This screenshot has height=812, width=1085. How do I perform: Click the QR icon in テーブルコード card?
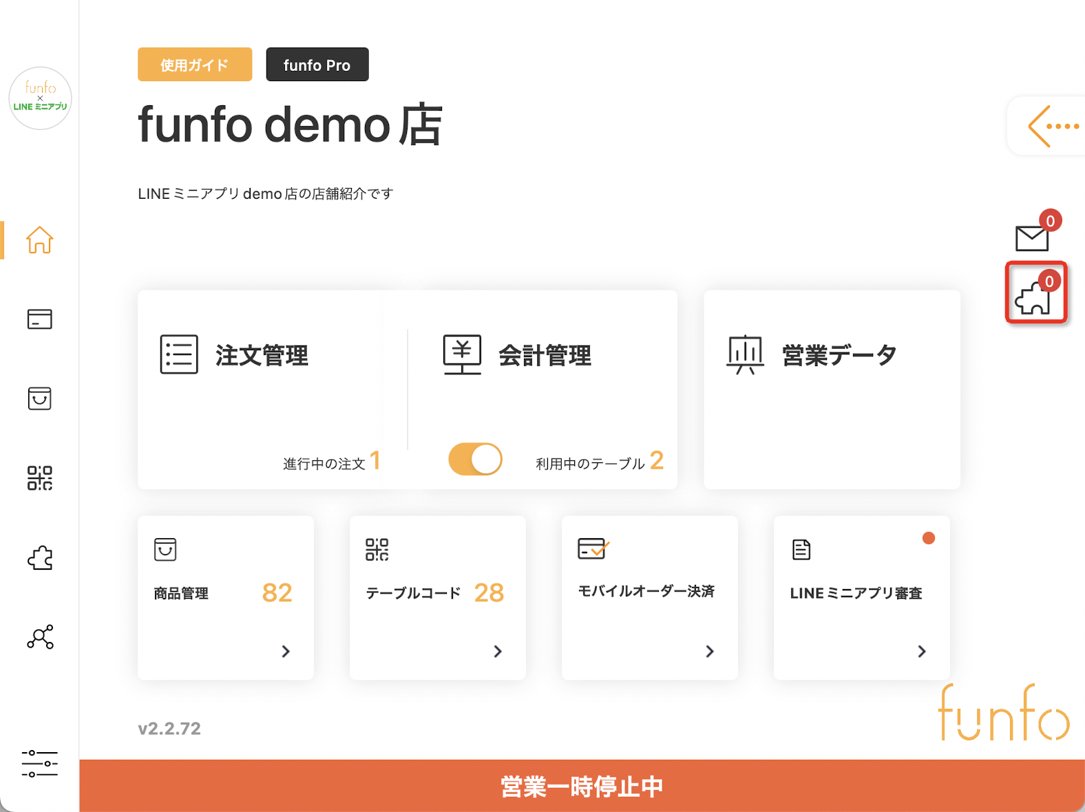pos(377,549)
